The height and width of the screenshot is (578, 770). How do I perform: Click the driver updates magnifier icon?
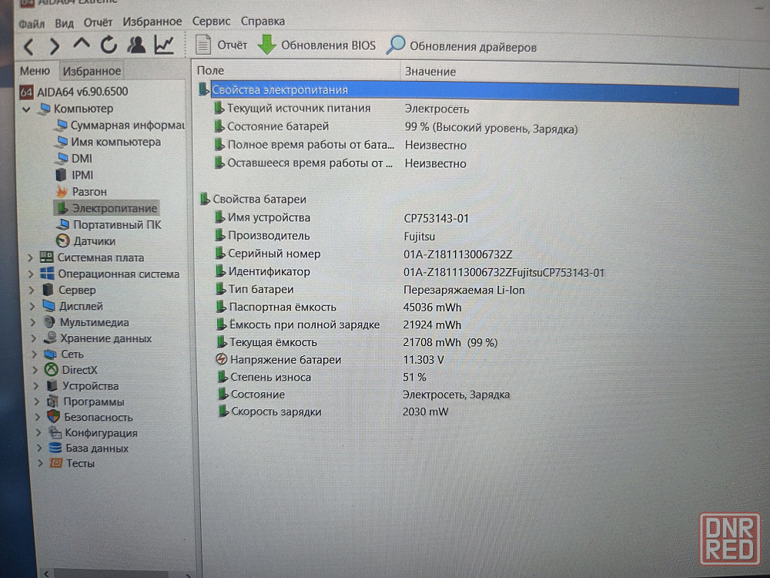tap(396, 45)
